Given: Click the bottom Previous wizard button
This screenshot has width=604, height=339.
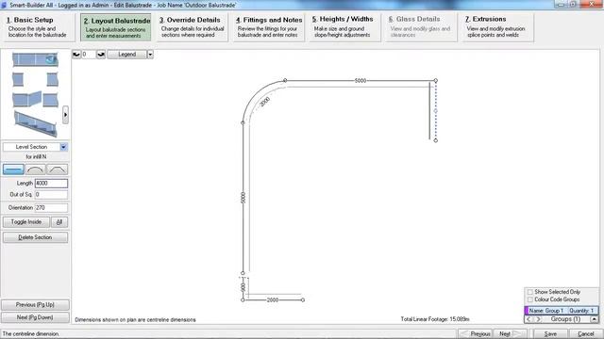Looking at the screenshot, I should point(476,334).
